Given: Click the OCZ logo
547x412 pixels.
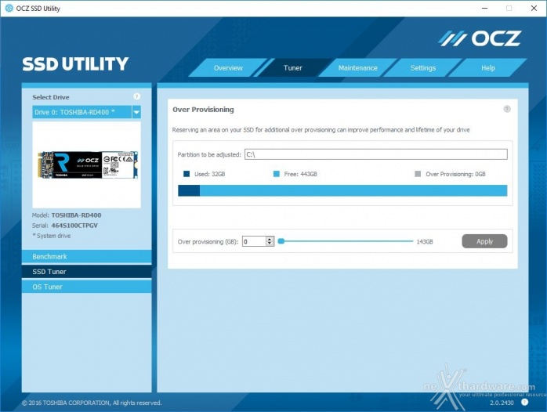Looking at the screenshot, I should tap(480, 38).
